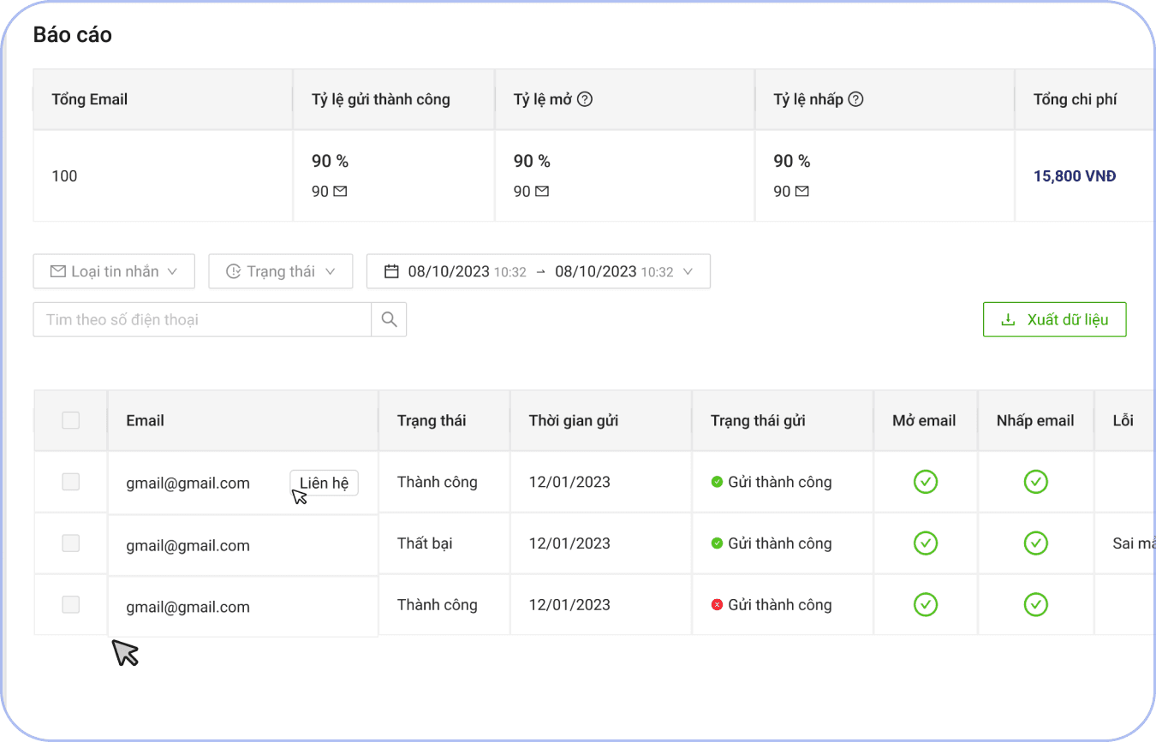Toggle the select-all checkbox in table header
The width and height of the screenshot is (1156, 742).
71,420
